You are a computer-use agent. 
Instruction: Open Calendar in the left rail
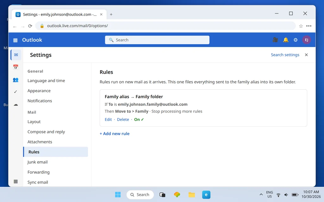[16, 67]
